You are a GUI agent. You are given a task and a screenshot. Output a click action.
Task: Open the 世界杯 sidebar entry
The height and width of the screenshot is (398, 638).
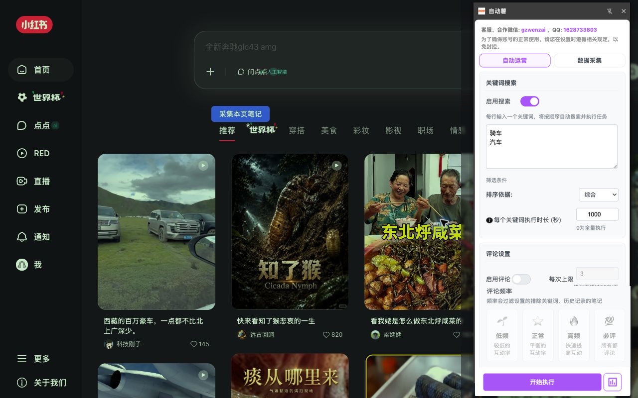click(x=41, y=98)
